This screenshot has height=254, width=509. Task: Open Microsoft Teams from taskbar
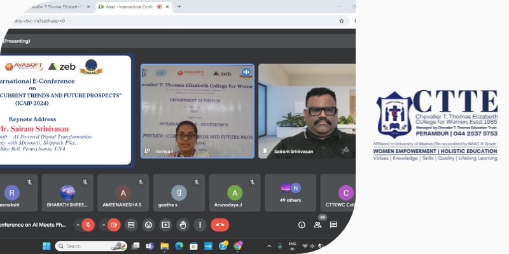(x=150, y=246)
